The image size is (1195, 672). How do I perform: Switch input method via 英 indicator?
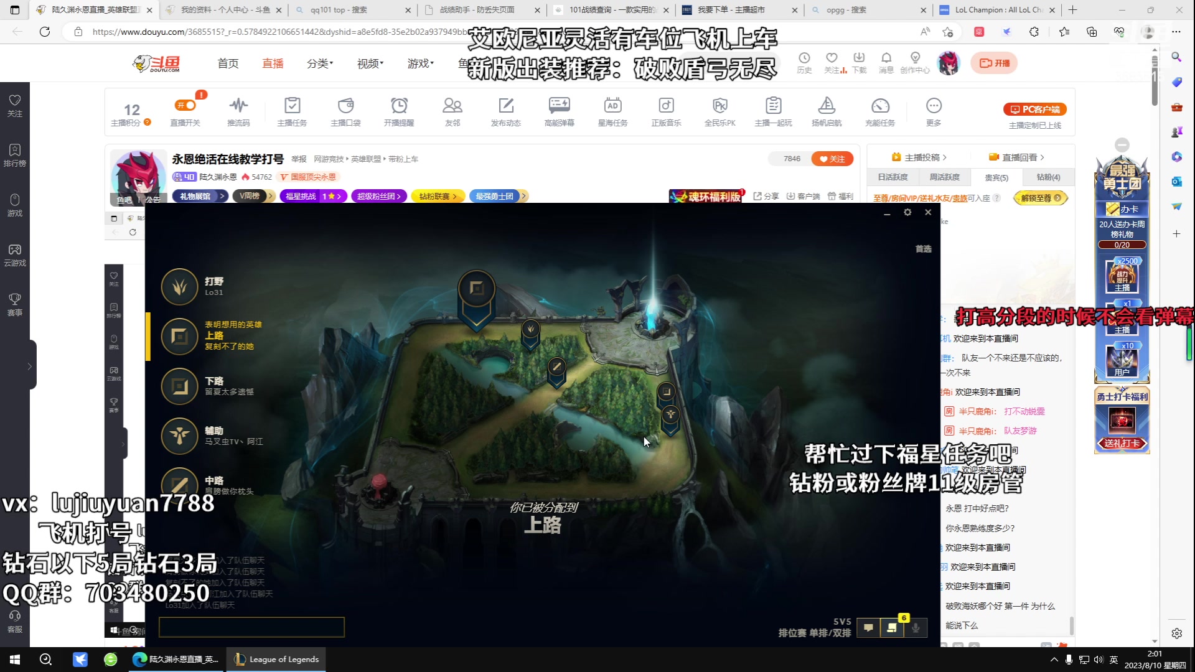1114,660
